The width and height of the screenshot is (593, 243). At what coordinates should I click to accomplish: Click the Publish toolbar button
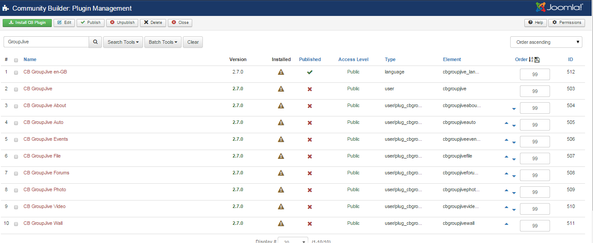90,23
